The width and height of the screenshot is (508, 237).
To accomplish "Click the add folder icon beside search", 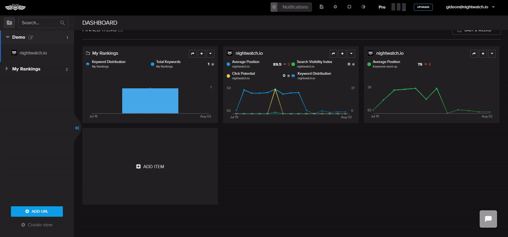I will click(x=9, y=23).
